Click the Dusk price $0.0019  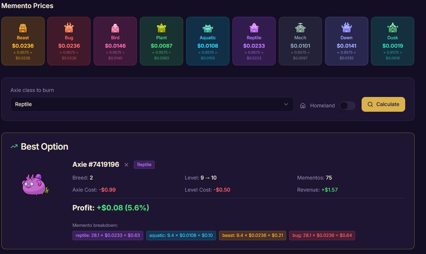coord(393,45)
